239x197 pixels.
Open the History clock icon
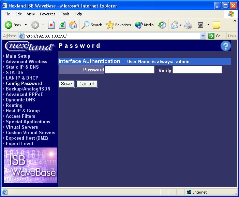(162, 25)
